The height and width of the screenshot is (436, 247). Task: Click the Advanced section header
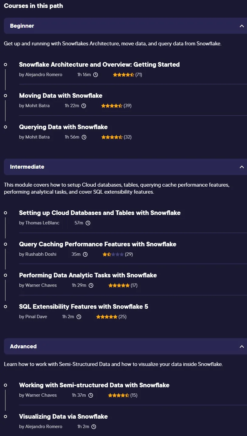[x=125, y=346]
